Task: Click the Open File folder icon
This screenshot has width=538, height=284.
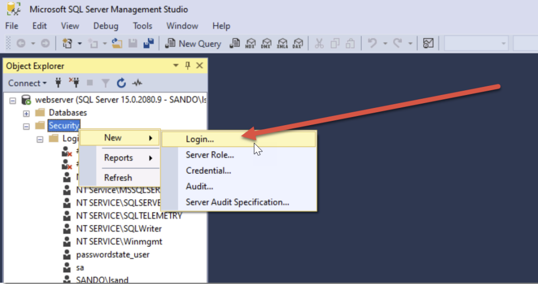Action: click(117, 43)
